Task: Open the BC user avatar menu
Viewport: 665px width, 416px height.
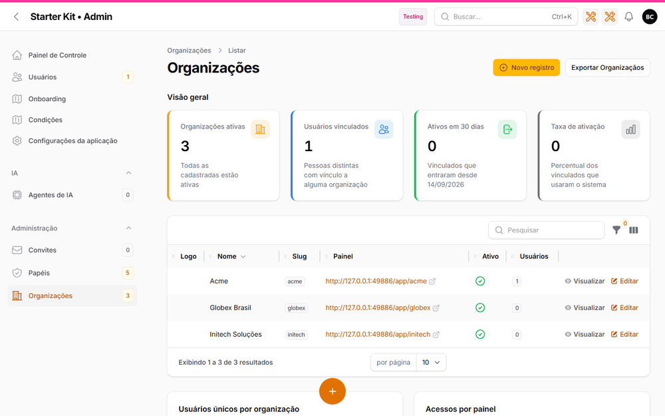Action: click(650, 17)
